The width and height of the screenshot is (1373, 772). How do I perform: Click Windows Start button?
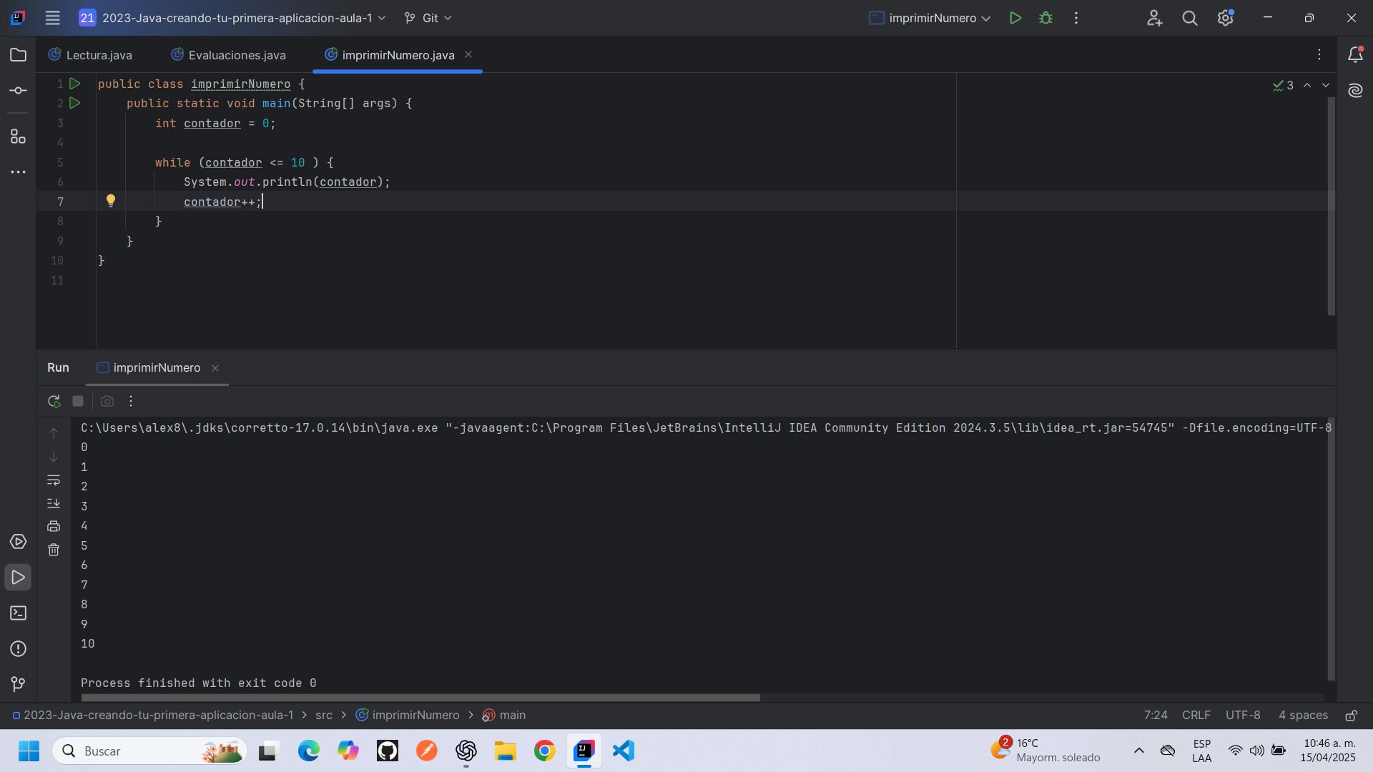click(x=29, y=751)
